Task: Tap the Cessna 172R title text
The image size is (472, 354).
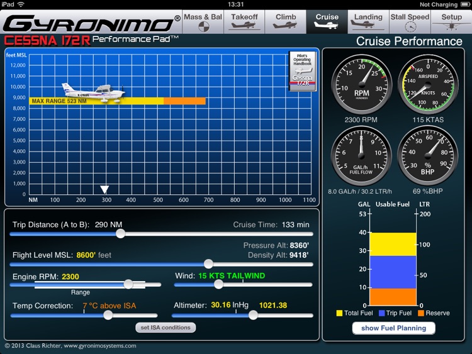Action: click(47, 41)
